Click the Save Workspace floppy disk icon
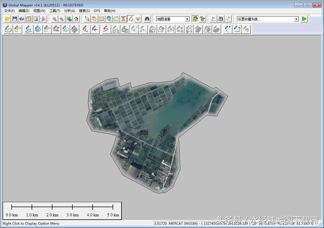Viewport: 324px width, 228px height. pos(15,19)
